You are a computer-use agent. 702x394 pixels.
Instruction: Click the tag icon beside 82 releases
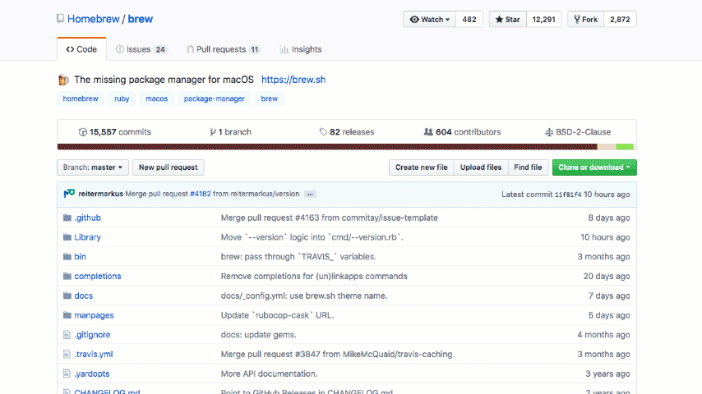point(323,132)
